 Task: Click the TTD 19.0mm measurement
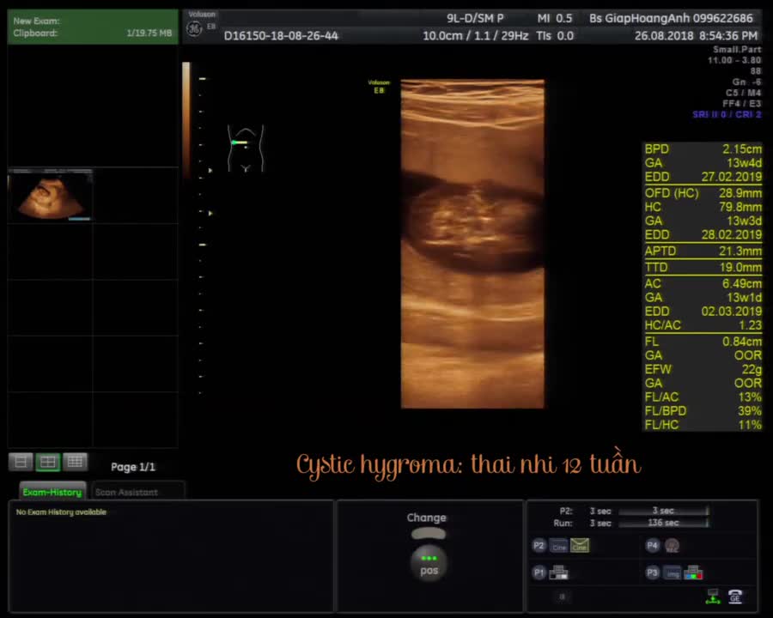click(x=703, y=267)
